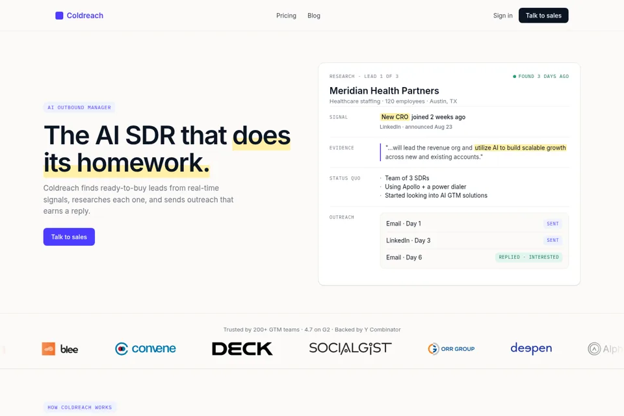This screenshot has height=416, width=624.
Task: Click the Sign in link
Action: pyautogui.click(x=502, y=16)
